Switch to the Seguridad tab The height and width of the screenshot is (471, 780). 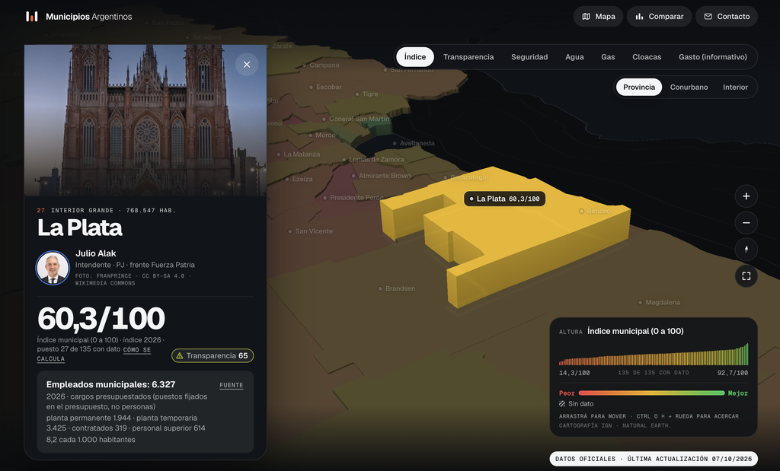pos(529,56)
